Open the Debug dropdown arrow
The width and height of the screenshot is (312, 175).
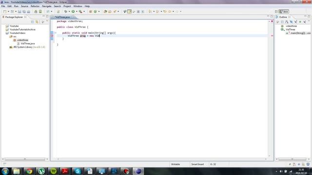coord(69,12)
